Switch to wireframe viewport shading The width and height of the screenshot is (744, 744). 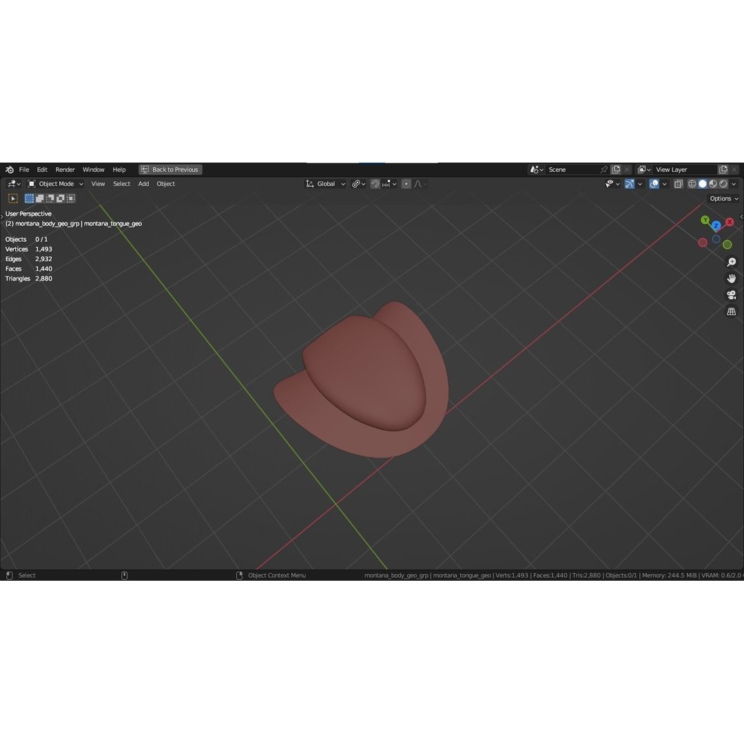pyautogui.click(x=692, y=184)
